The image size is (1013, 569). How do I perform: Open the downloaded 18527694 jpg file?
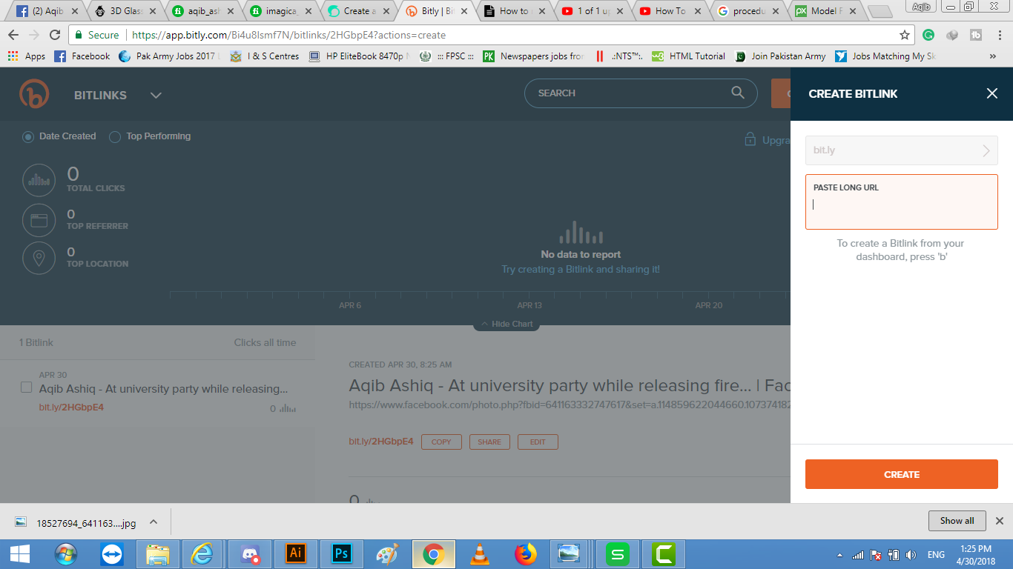click(x=76, y=522)
